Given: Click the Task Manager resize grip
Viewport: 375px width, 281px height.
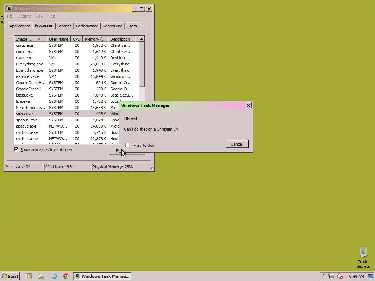Looking at the screenshot, I should tap(151, 168).
